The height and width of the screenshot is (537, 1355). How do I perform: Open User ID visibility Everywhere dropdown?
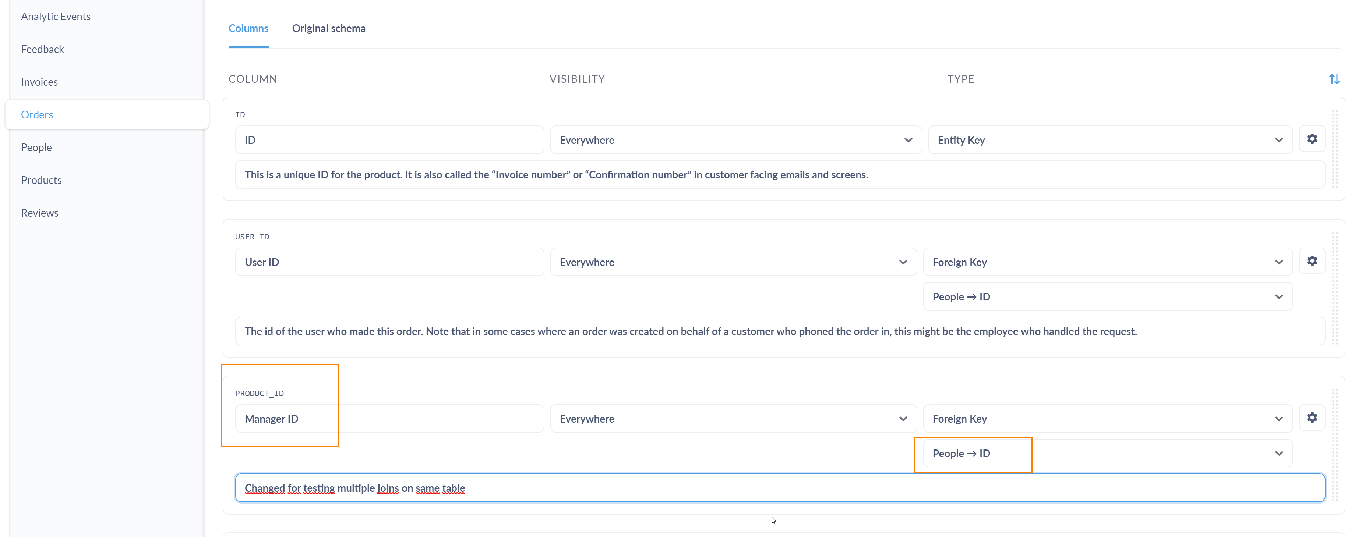(733, 262)
